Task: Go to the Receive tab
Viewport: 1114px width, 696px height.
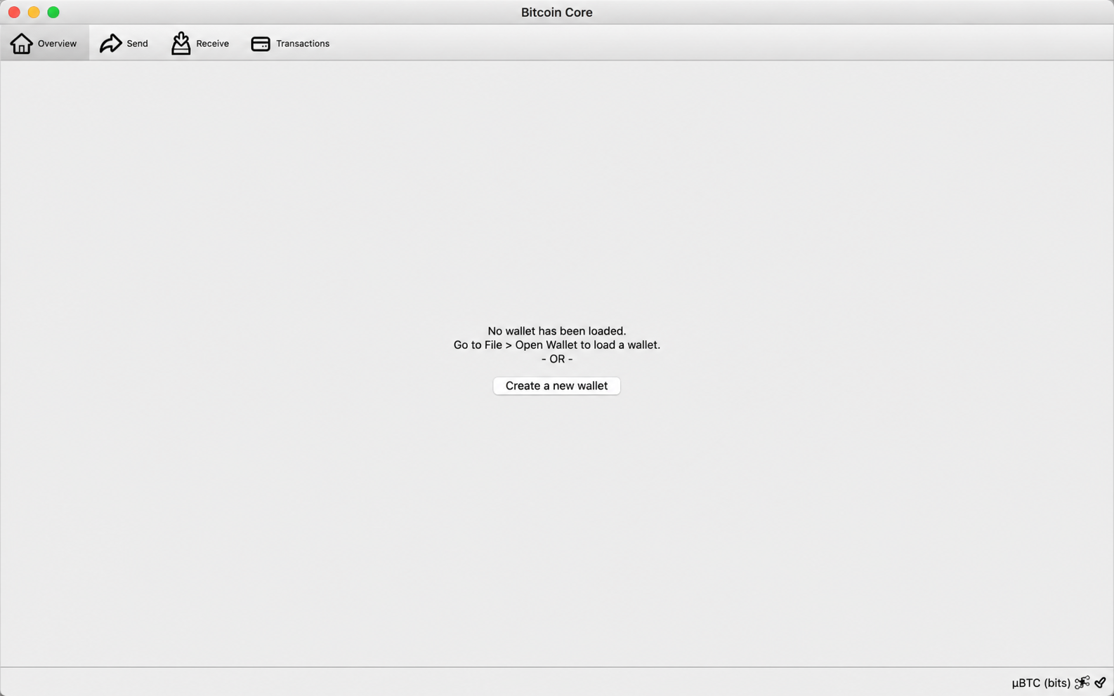Action: (x=200, y=43)
